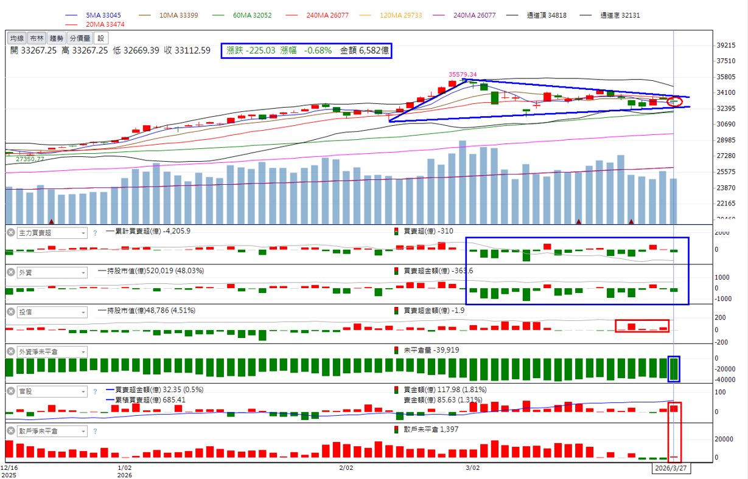The height and width of the screenshot is (479, 748).
Task: Click 買賣超金額(億) -1.9 readout
Action: click(x=430, y=311)
